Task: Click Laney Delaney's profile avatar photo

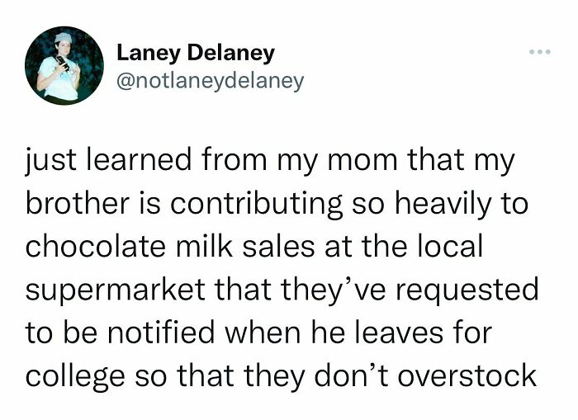Action: click(x=64, y=65)
